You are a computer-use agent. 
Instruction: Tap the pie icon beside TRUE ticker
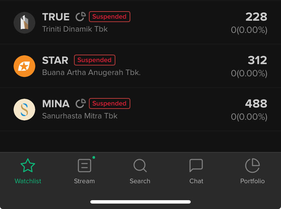pyautogui.click(x=80, y=17)
